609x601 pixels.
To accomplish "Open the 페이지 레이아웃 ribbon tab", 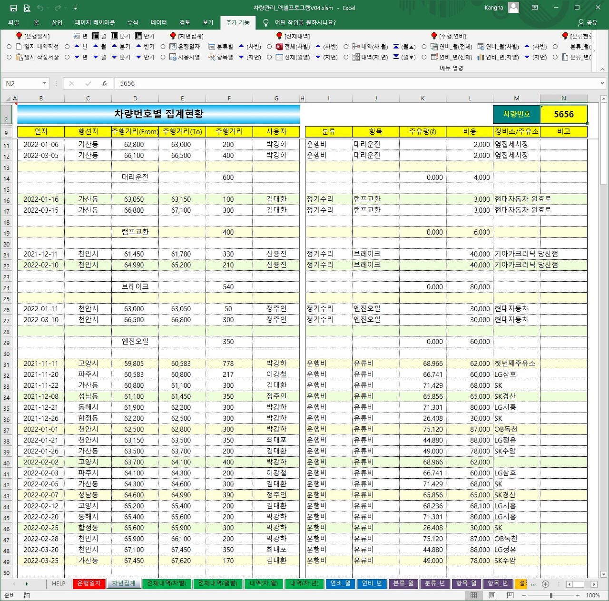I will click(95, 22).
